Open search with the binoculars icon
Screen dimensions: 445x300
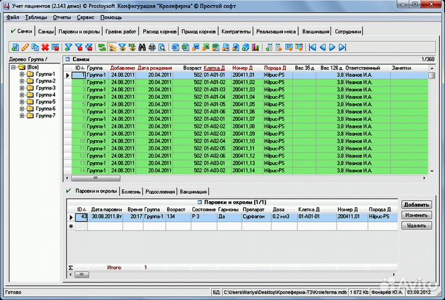(x=142, y=47)
